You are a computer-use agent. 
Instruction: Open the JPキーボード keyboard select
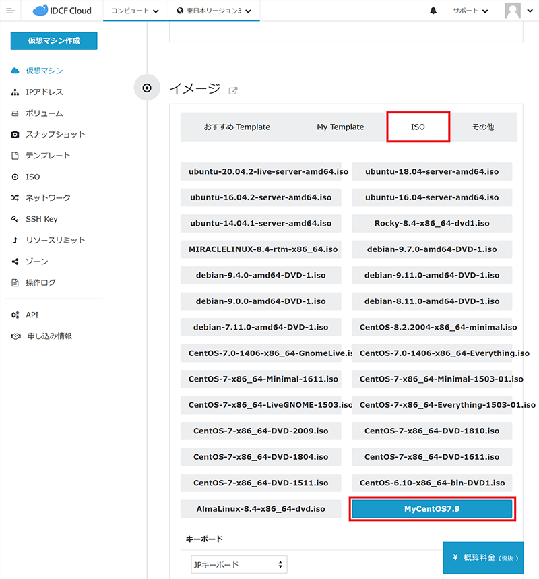[x=239, y=564]
